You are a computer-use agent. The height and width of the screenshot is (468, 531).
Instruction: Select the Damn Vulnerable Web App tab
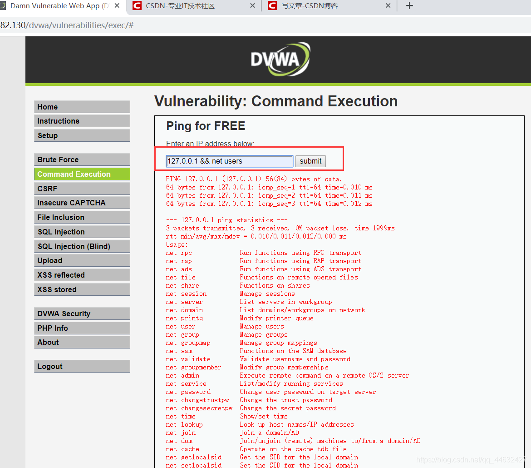tap(59, 6)
